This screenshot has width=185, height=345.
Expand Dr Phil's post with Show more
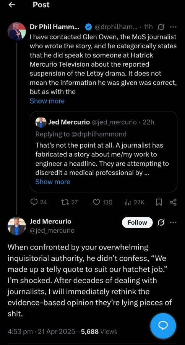[x=47, y=101]
